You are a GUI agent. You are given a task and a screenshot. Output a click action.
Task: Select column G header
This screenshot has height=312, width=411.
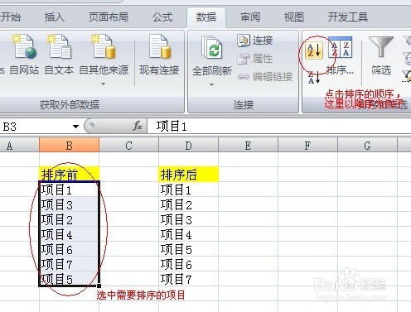click(x=367, y=146)
